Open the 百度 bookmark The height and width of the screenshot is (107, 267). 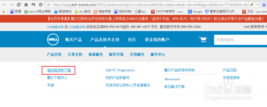(x=16, y=12)
